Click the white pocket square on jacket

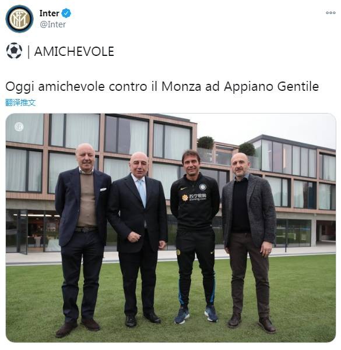pyautogui.click(x=103, y=189)
